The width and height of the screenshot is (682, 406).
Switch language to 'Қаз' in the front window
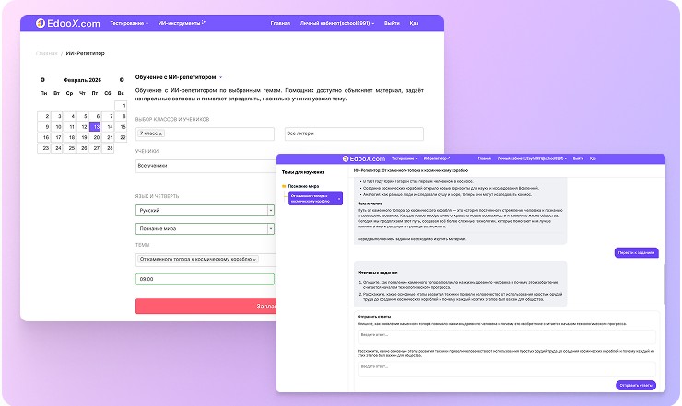click(x=593, y=158)
